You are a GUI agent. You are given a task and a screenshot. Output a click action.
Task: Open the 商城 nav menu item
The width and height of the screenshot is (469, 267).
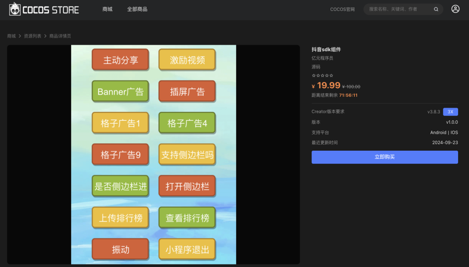tap(107, 9)
